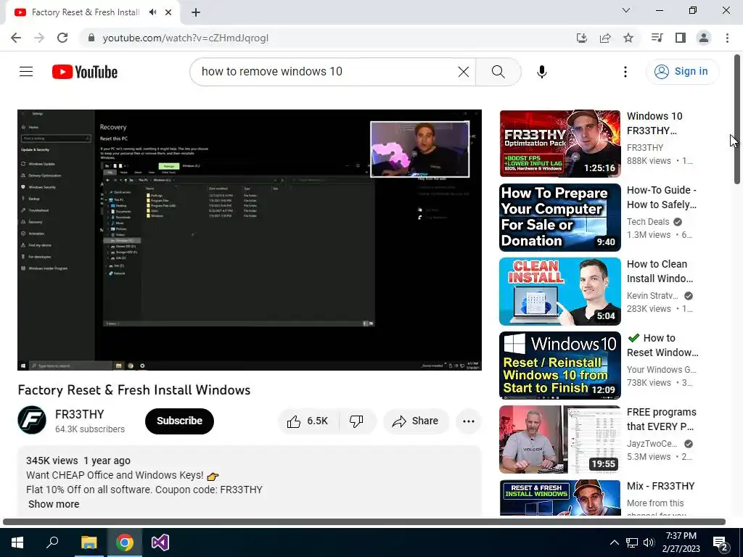743x557 pixels.
Task: Open the YouTube hamburger guide menu
Action: point(26,72)
